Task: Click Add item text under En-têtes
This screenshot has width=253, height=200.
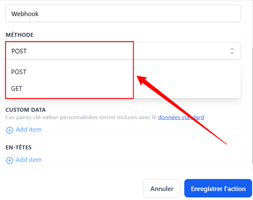Action: click(x=29, y=160)
